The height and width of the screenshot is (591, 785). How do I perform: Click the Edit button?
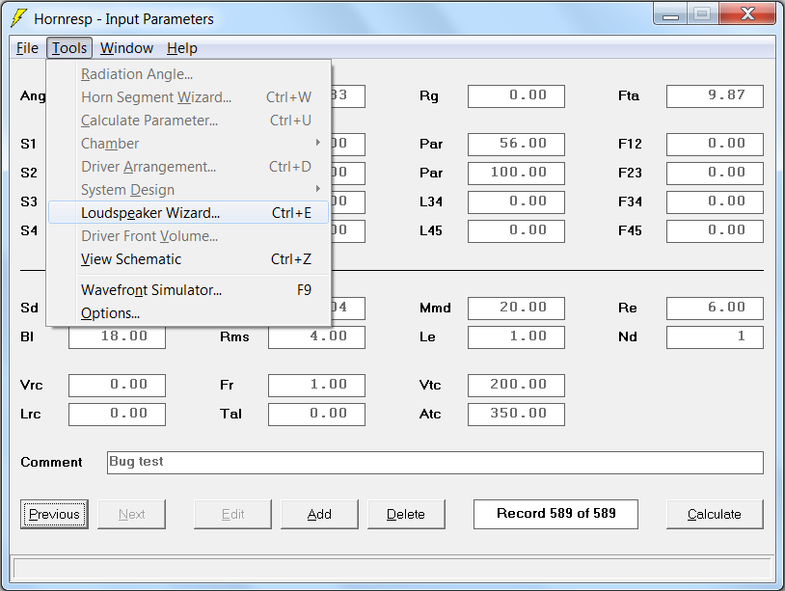[232, 514]
